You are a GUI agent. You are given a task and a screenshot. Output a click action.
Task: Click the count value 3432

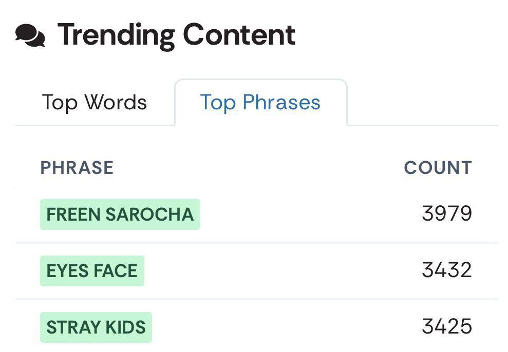coord(447,270)
